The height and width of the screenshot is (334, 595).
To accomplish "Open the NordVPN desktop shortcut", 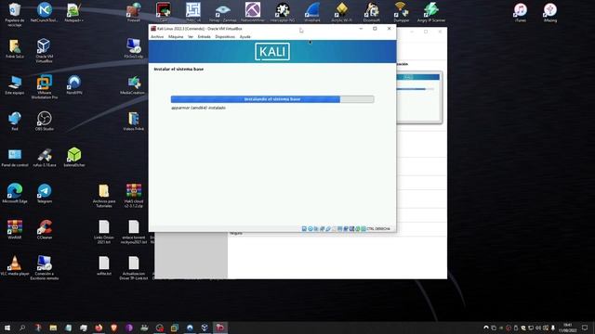I will [74, 84].
